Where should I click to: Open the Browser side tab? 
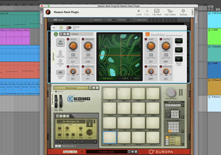coord(41,19)
